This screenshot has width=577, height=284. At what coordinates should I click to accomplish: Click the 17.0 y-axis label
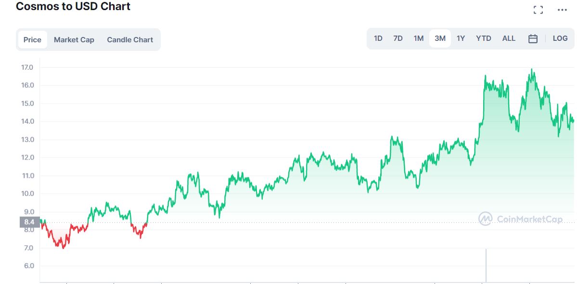tap(27, 67)
